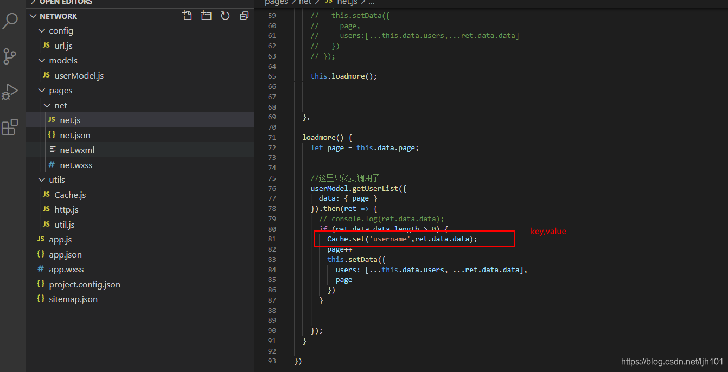Click the pages breadcrumb segment

[x=276, y=2]
